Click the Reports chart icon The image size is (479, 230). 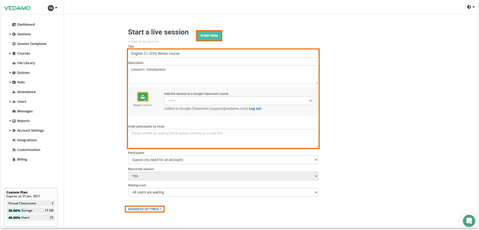coord(14,121)
